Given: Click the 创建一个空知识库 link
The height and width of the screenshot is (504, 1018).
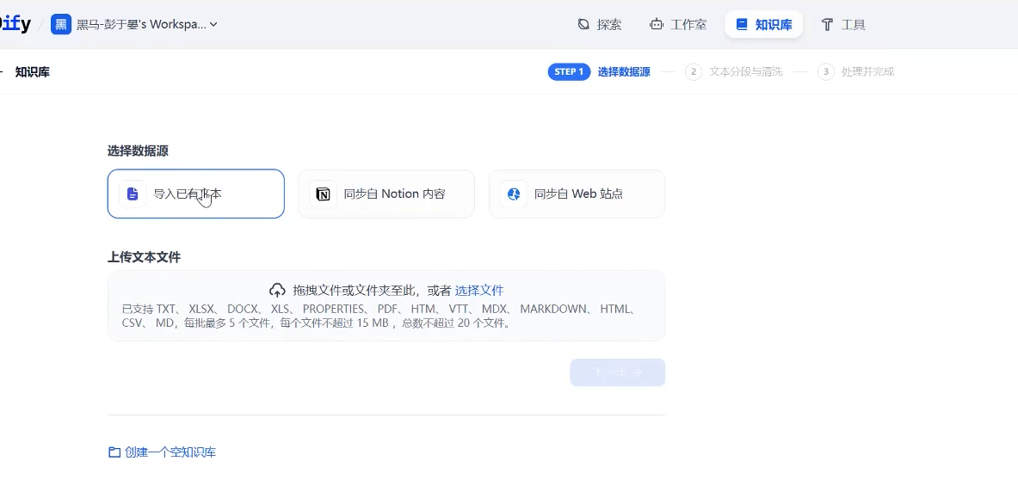Looking at the screenshot, I should click(x=170, y=452).
